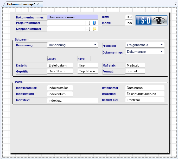Click the Format value field
Viewport: 178px width, 159px height.
(x=135, y=71)
